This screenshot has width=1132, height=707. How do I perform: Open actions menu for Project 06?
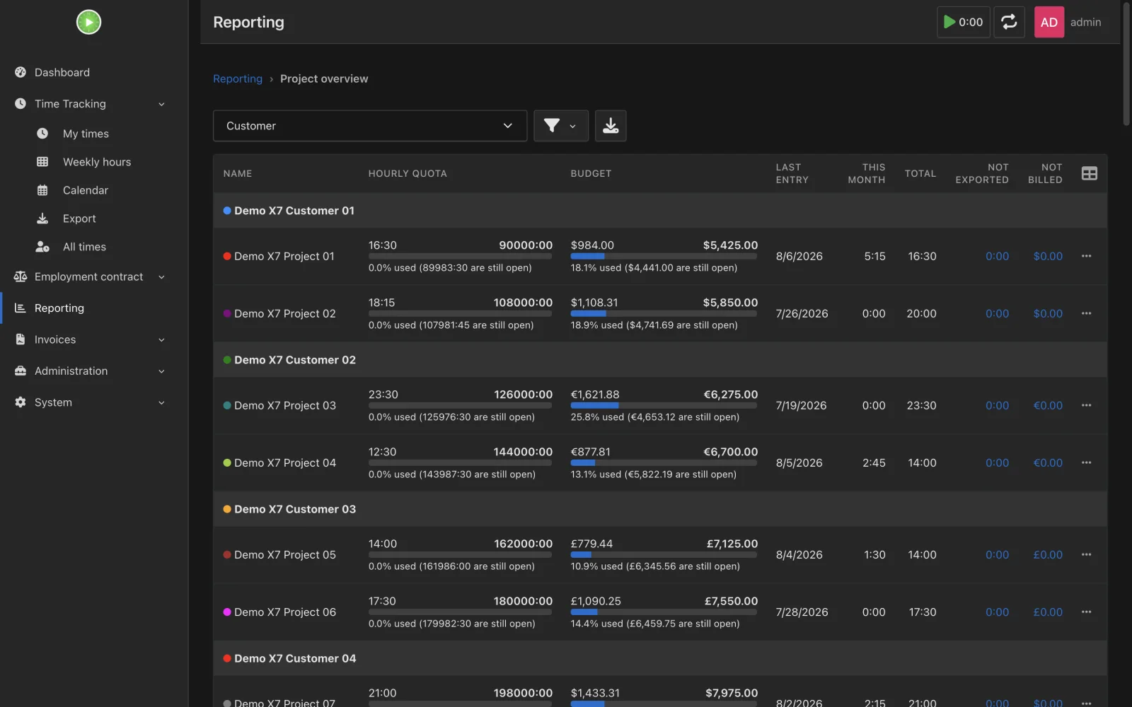pos(1086,612)
